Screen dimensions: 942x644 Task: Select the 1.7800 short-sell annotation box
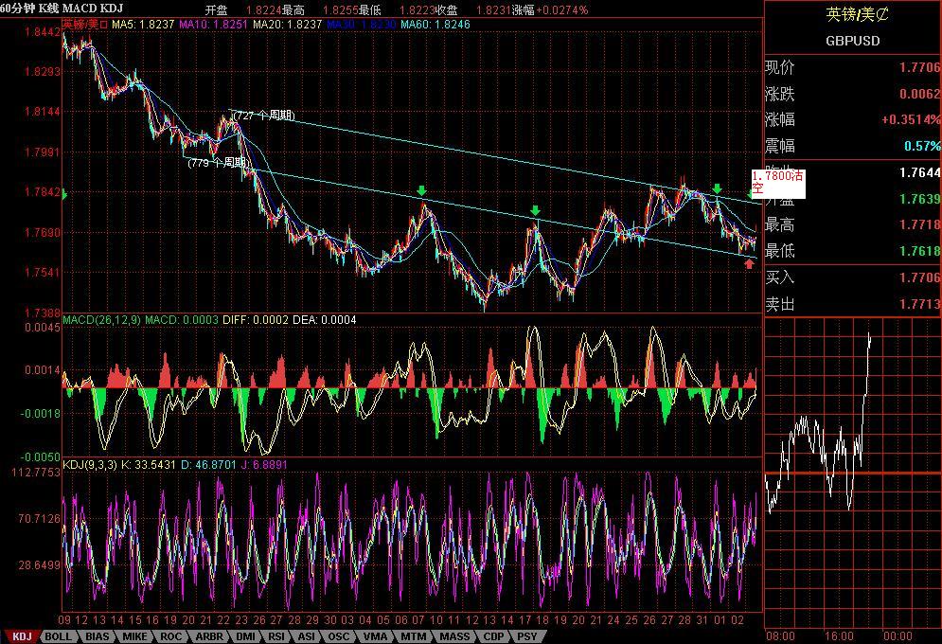point(778,183)
